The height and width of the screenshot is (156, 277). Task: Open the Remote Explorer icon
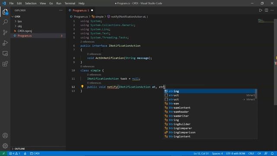pyautogui.click(x=5, y=53)
